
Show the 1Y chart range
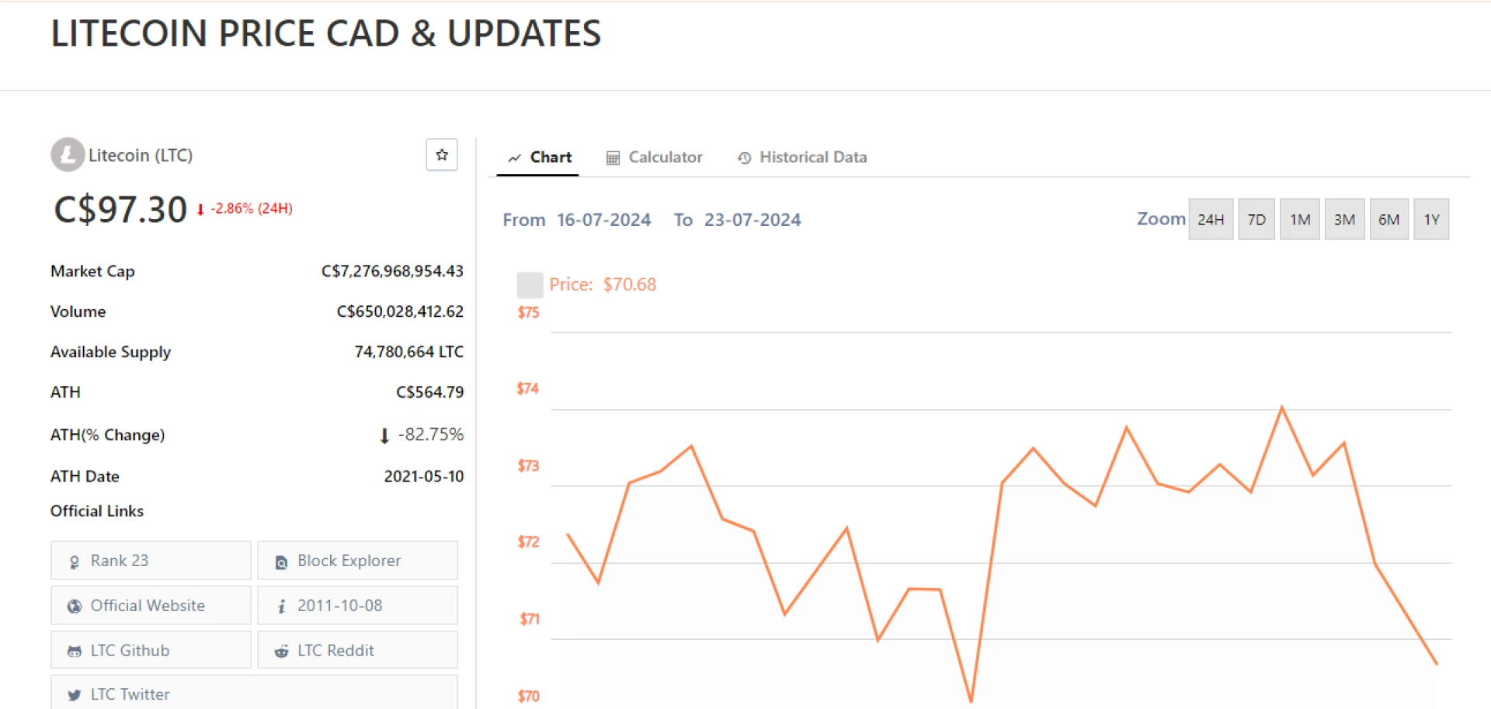[1431, 220]
